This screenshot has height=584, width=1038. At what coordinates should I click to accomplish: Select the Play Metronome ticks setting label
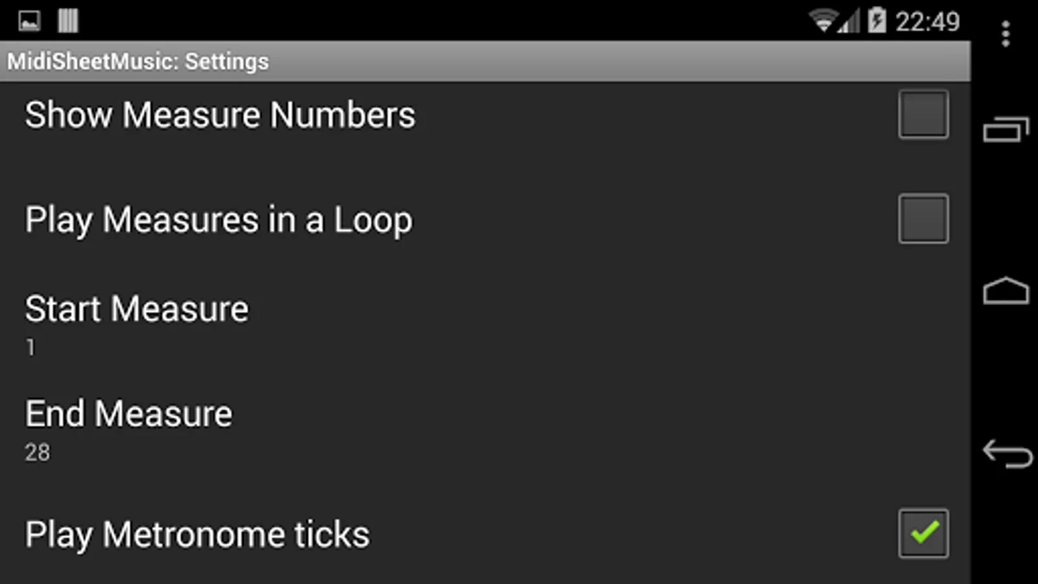pos(197,535)
